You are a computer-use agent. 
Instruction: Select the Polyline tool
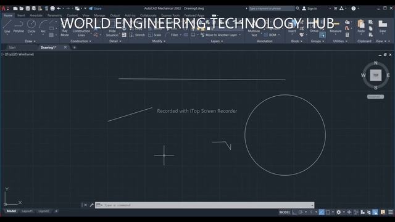click(x=19, y=27)
